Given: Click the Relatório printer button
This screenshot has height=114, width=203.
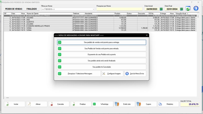Looking at the screenshot, I should (168, 104).
